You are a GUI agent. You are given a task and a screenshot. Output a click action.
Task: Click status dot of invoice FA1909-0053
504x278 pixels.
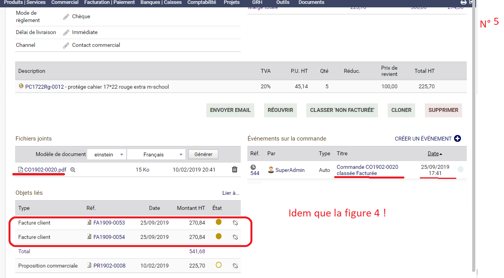[219, 222]
